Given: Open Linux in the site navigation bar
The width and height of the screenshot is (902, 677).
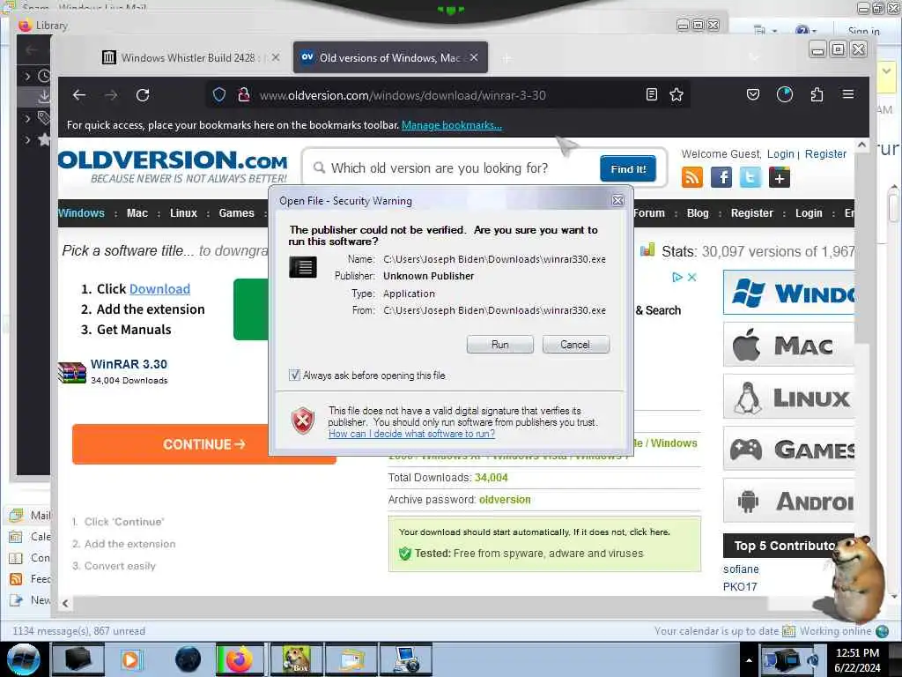Looking at the screenshot, I should pos(183,213).
